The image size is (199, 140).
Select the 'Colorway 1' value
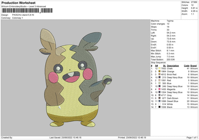(18, 18)
